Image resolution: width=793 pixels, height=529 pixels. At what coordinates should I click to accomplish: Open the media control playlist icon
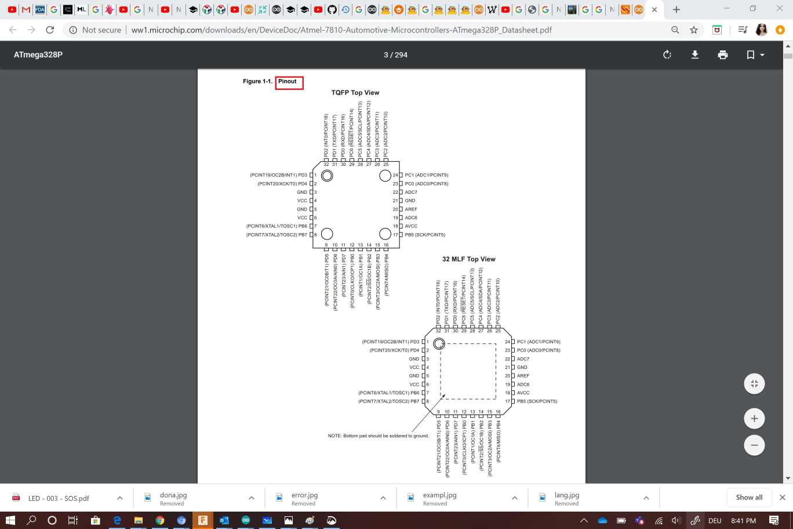click(x=743, y=30)
